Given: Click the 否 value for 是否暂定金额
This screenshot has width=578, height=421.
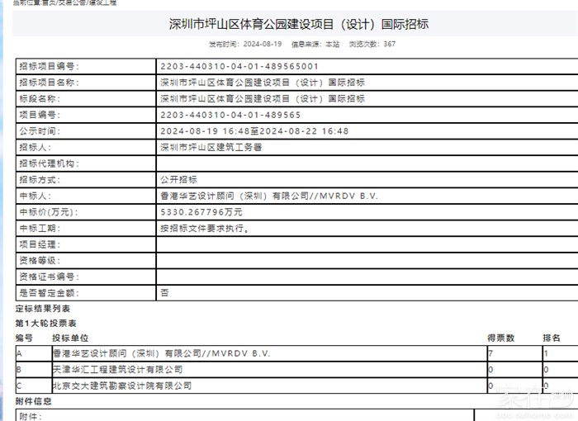Looking at the screenshot, I should [164, 292].
